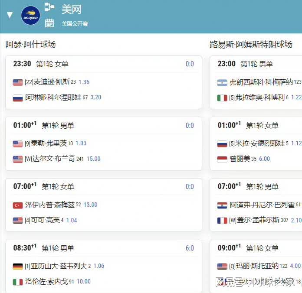Click odds 10.00 for 洛伦佐·索内戈
Viewport: 302px width, 293px height.
pyautogui.click(x=84, y=281)
